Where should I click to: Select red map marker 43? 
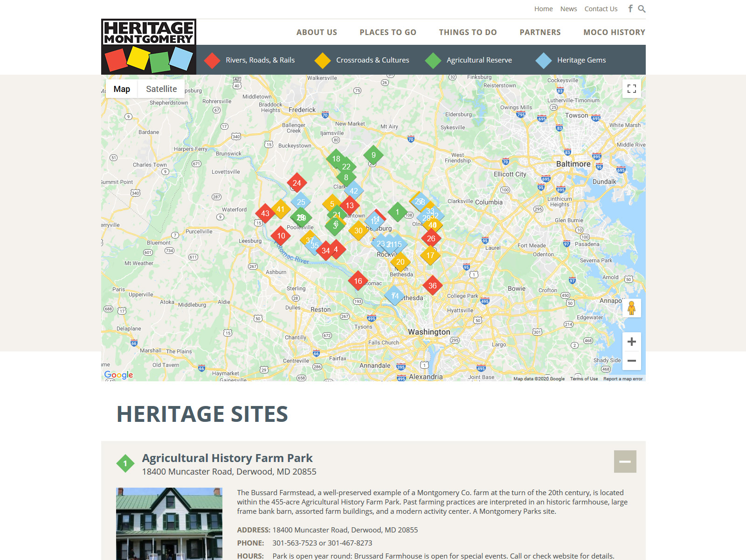[x=265, y=213]
